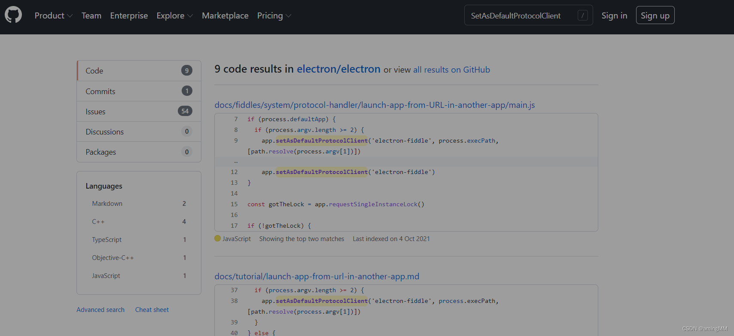Open main.js protocol-handler file result
Screen dimensions: 734x336
tap(375, 105)
